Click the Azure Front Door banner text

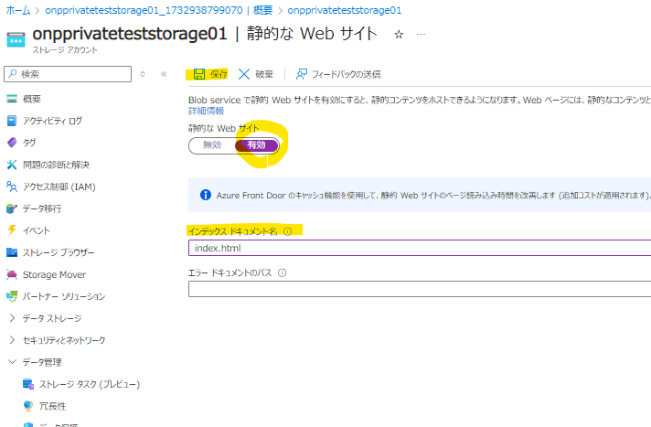433,196
